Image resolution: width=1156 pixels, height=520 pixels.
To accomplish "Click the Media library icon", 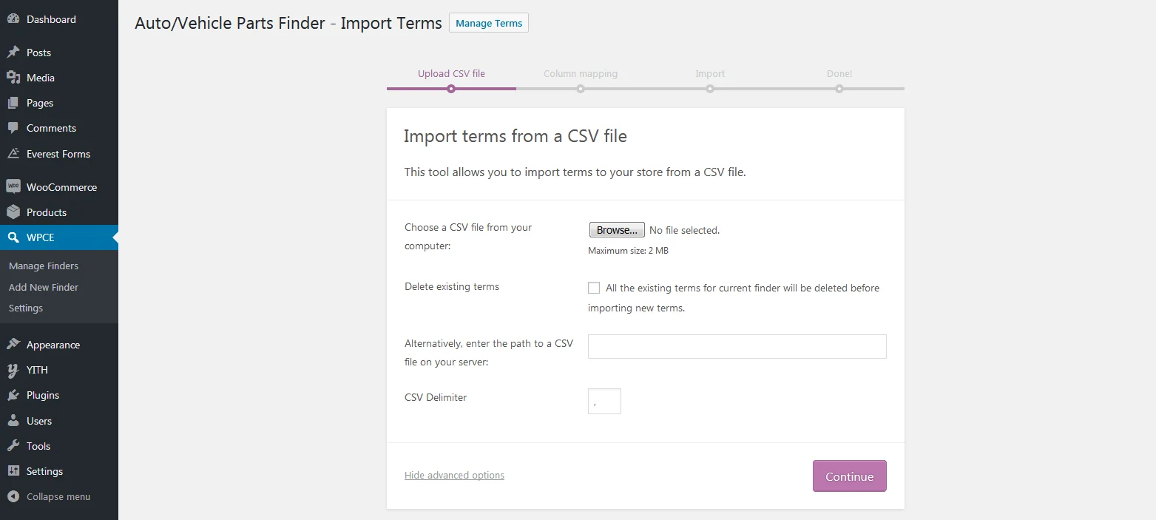I will click(x=13, y=78).
